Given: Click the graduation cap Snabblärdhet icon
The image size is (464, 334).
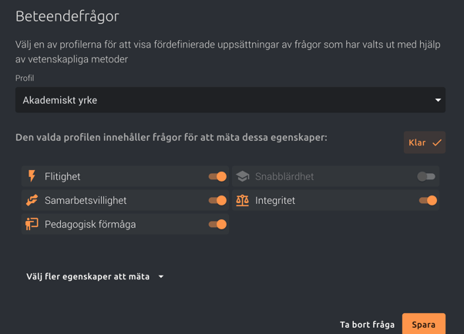Looking at the screenshot, I should click(x=243, y=176).
